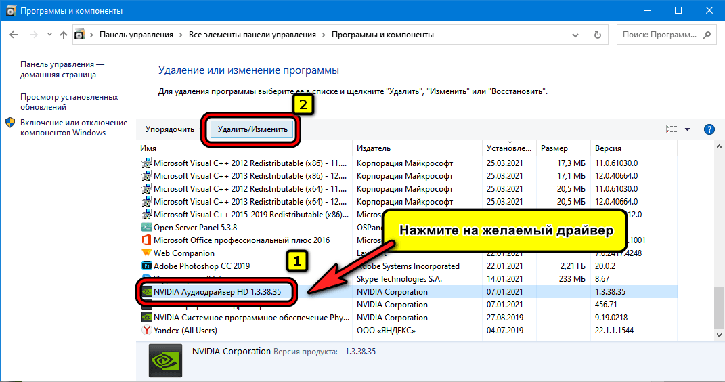This screenshot has width=725, height=382.
Task: Click the Microsoft Office 2016 icon
Action: (147, 240)
